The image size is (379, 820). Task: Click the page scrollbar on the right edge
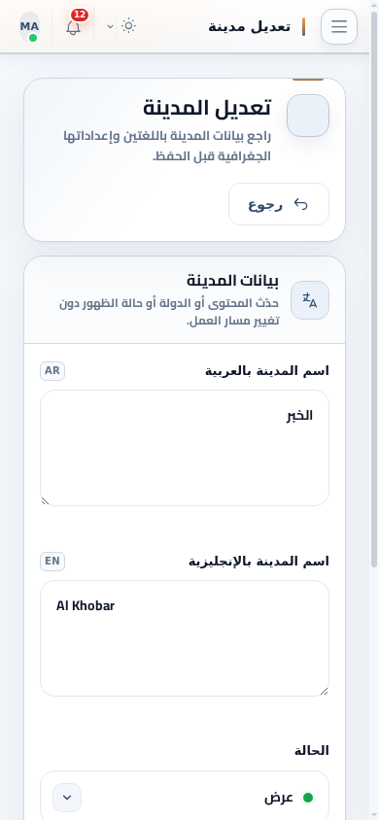click(374, 288)
